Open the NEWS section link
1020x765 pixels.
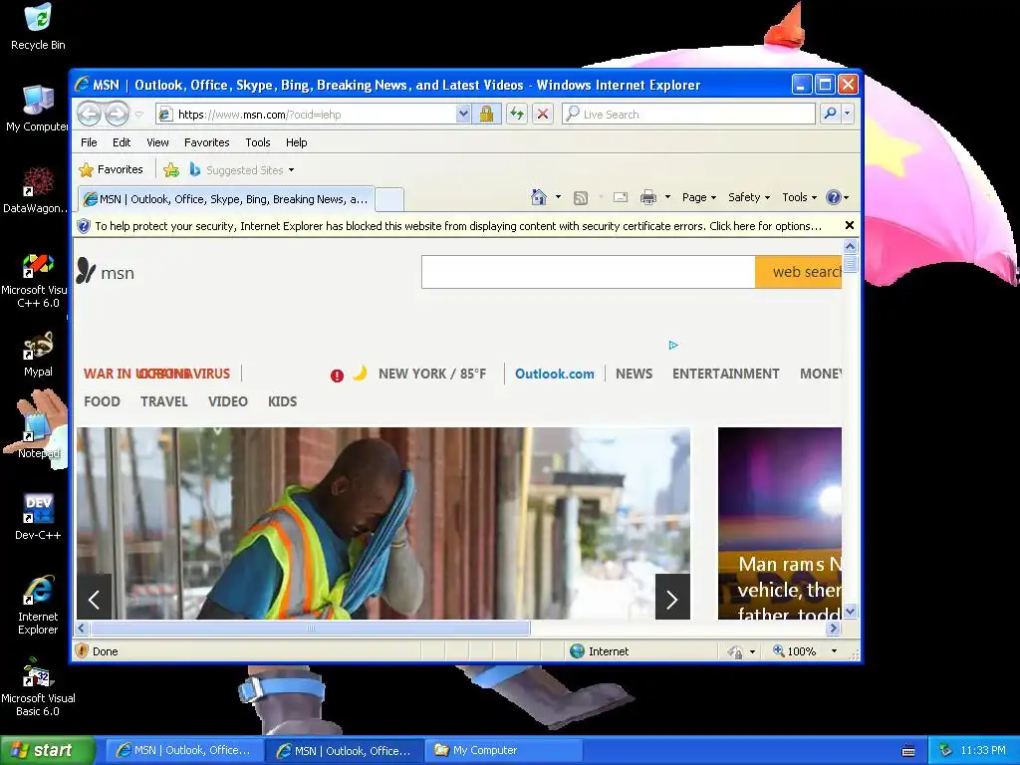(634, 375)
